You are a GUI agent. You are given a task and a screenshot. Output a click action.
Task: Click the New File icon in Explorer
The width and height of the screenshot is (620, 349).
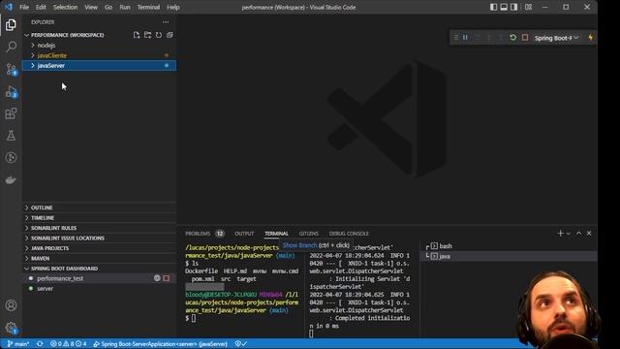coord(137,35)
